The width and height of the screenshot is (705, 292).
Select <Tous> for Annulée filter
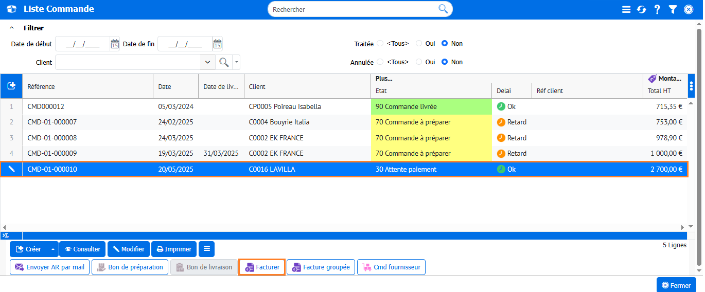point(380,62)
